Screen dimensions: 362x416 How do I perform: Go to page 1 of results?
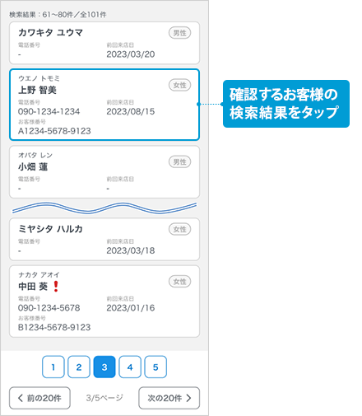(53, 367)
